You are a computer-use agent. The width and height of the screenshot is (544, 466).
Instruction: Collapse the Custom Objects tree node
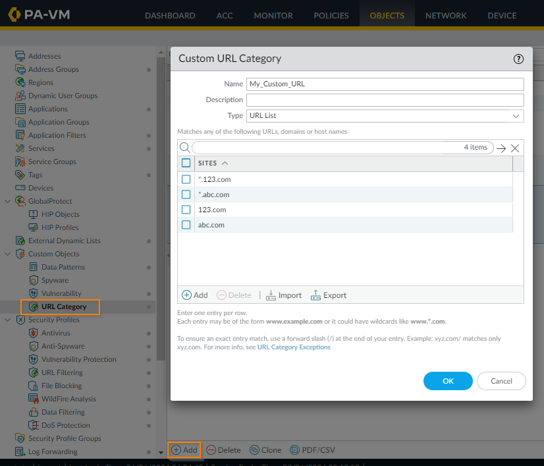pyautogui.click(x=7, y=254)
